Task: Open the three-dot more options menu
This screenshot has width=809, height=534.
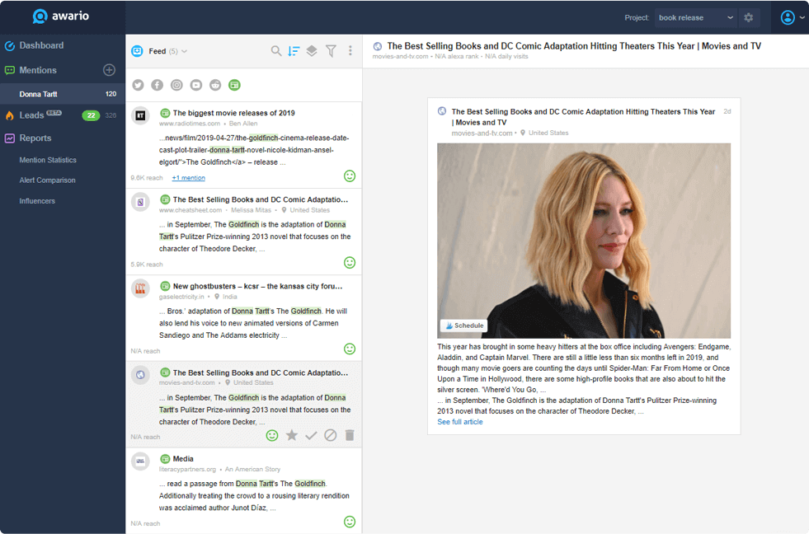Action: tap(350, 51)
